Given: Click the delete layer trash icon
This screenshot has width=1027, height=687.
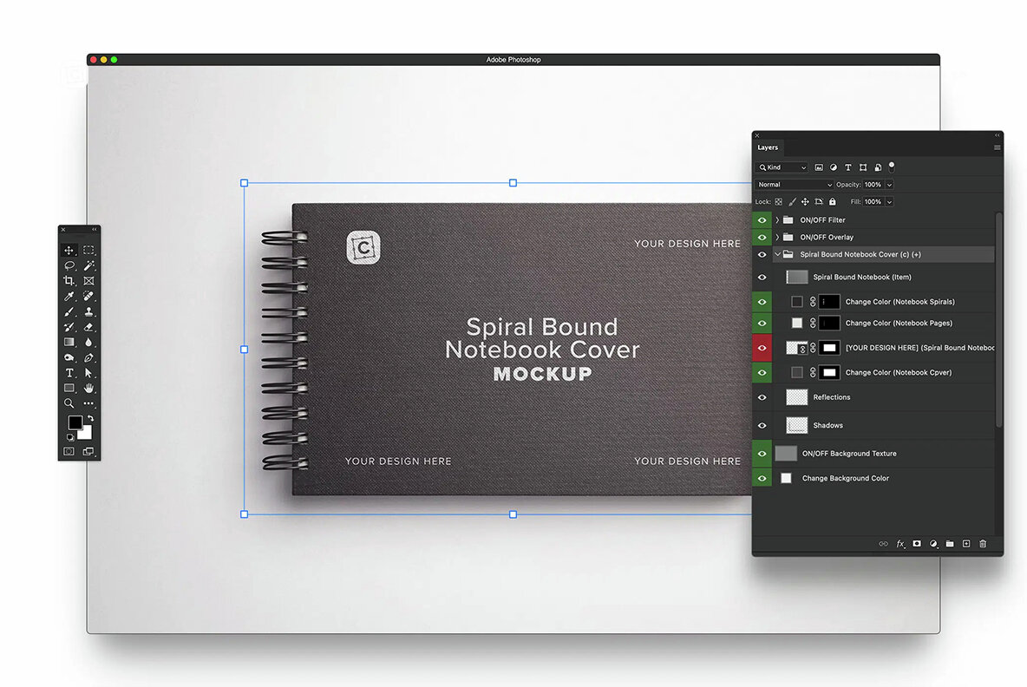Looking at the screenshot, I should (983, 544).
